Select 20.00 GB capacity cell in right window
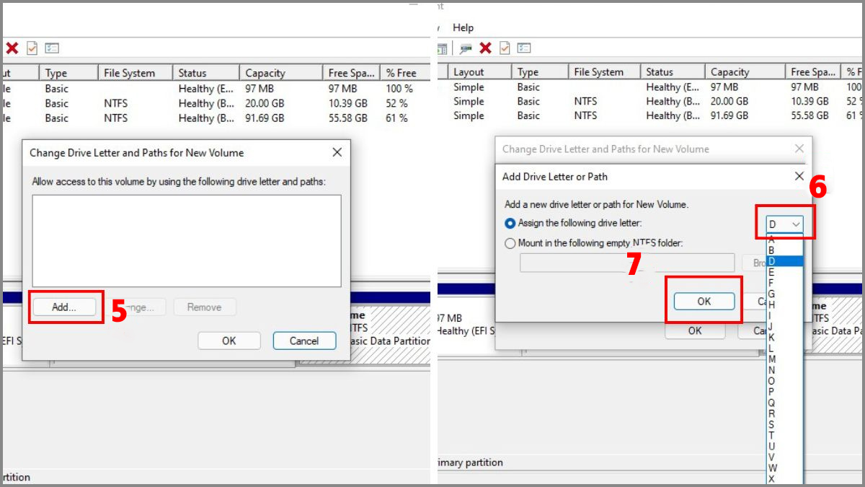The width and height of the screenshot is (865, 487). pos(729,102)
